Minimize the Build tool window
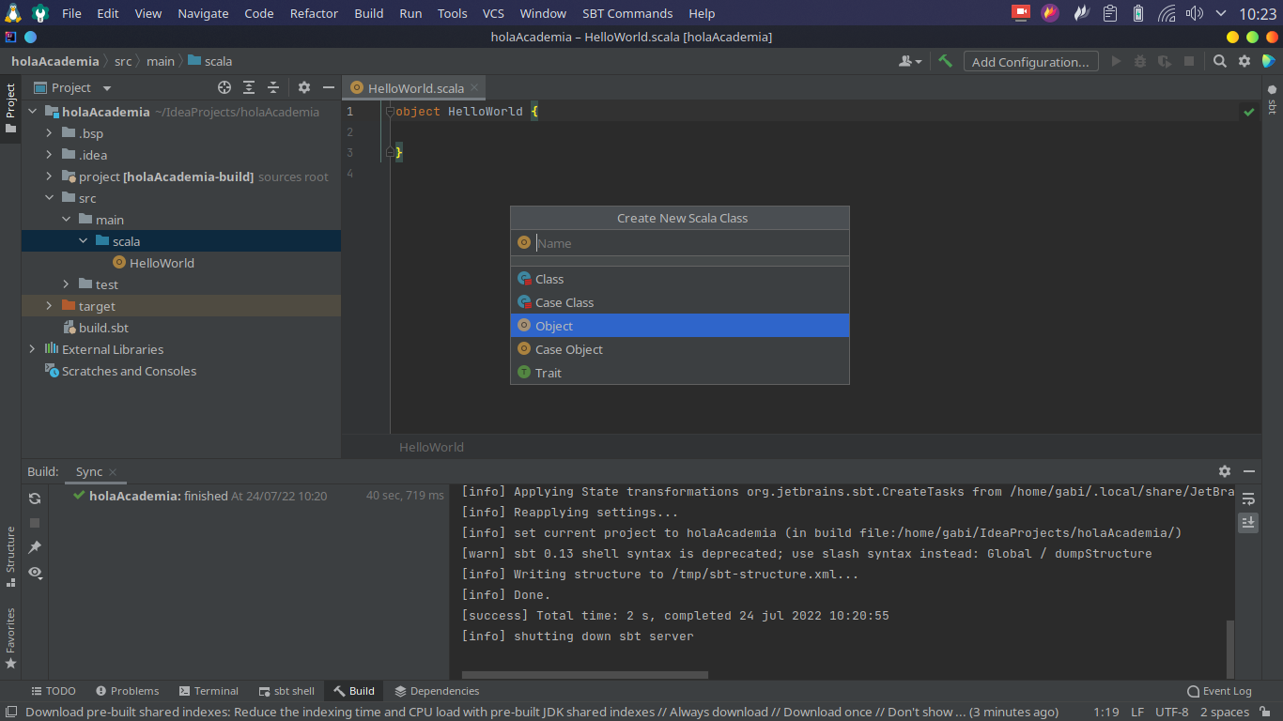This screenshot has height=721, width=1283. tap(1249, 471)
